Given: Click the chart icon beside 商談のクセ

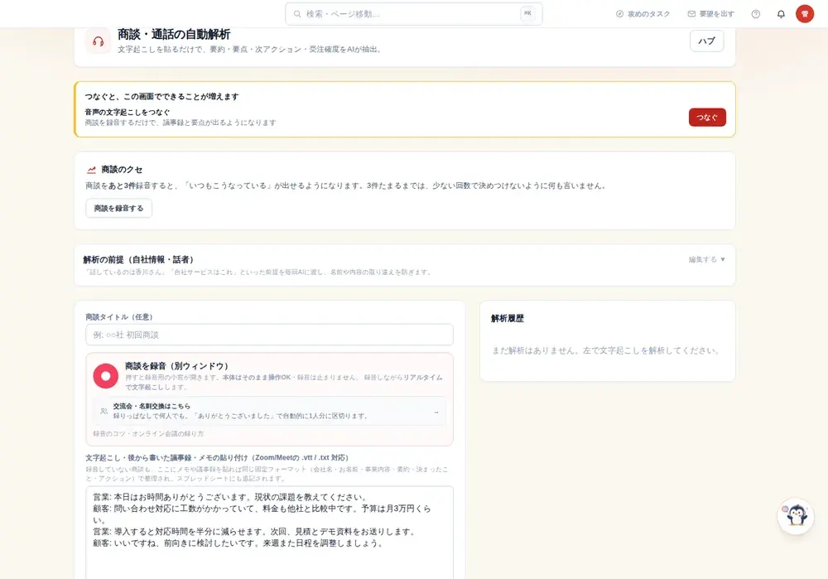Looking at the screenshot, I should tap(91, 170).
